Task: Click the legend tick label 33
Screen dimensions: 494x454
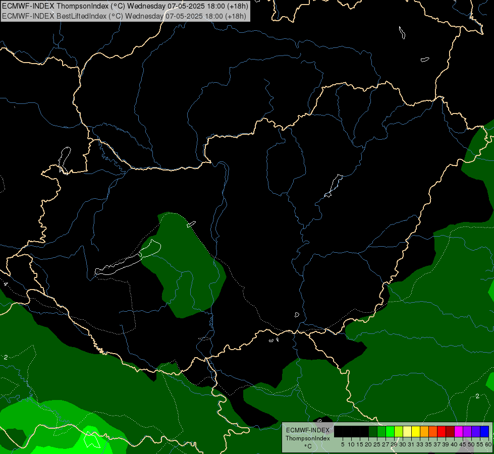Action: (420, 444)
